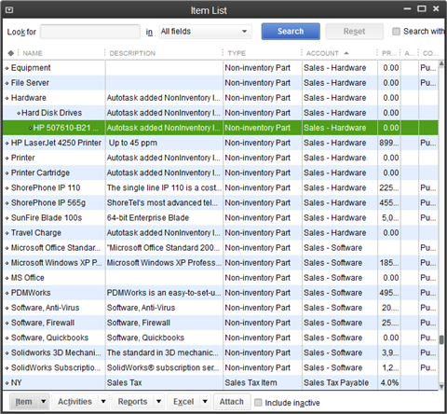The image size is (447, 414).
Task: Click the Look for input field
Action: pos(90,32)
